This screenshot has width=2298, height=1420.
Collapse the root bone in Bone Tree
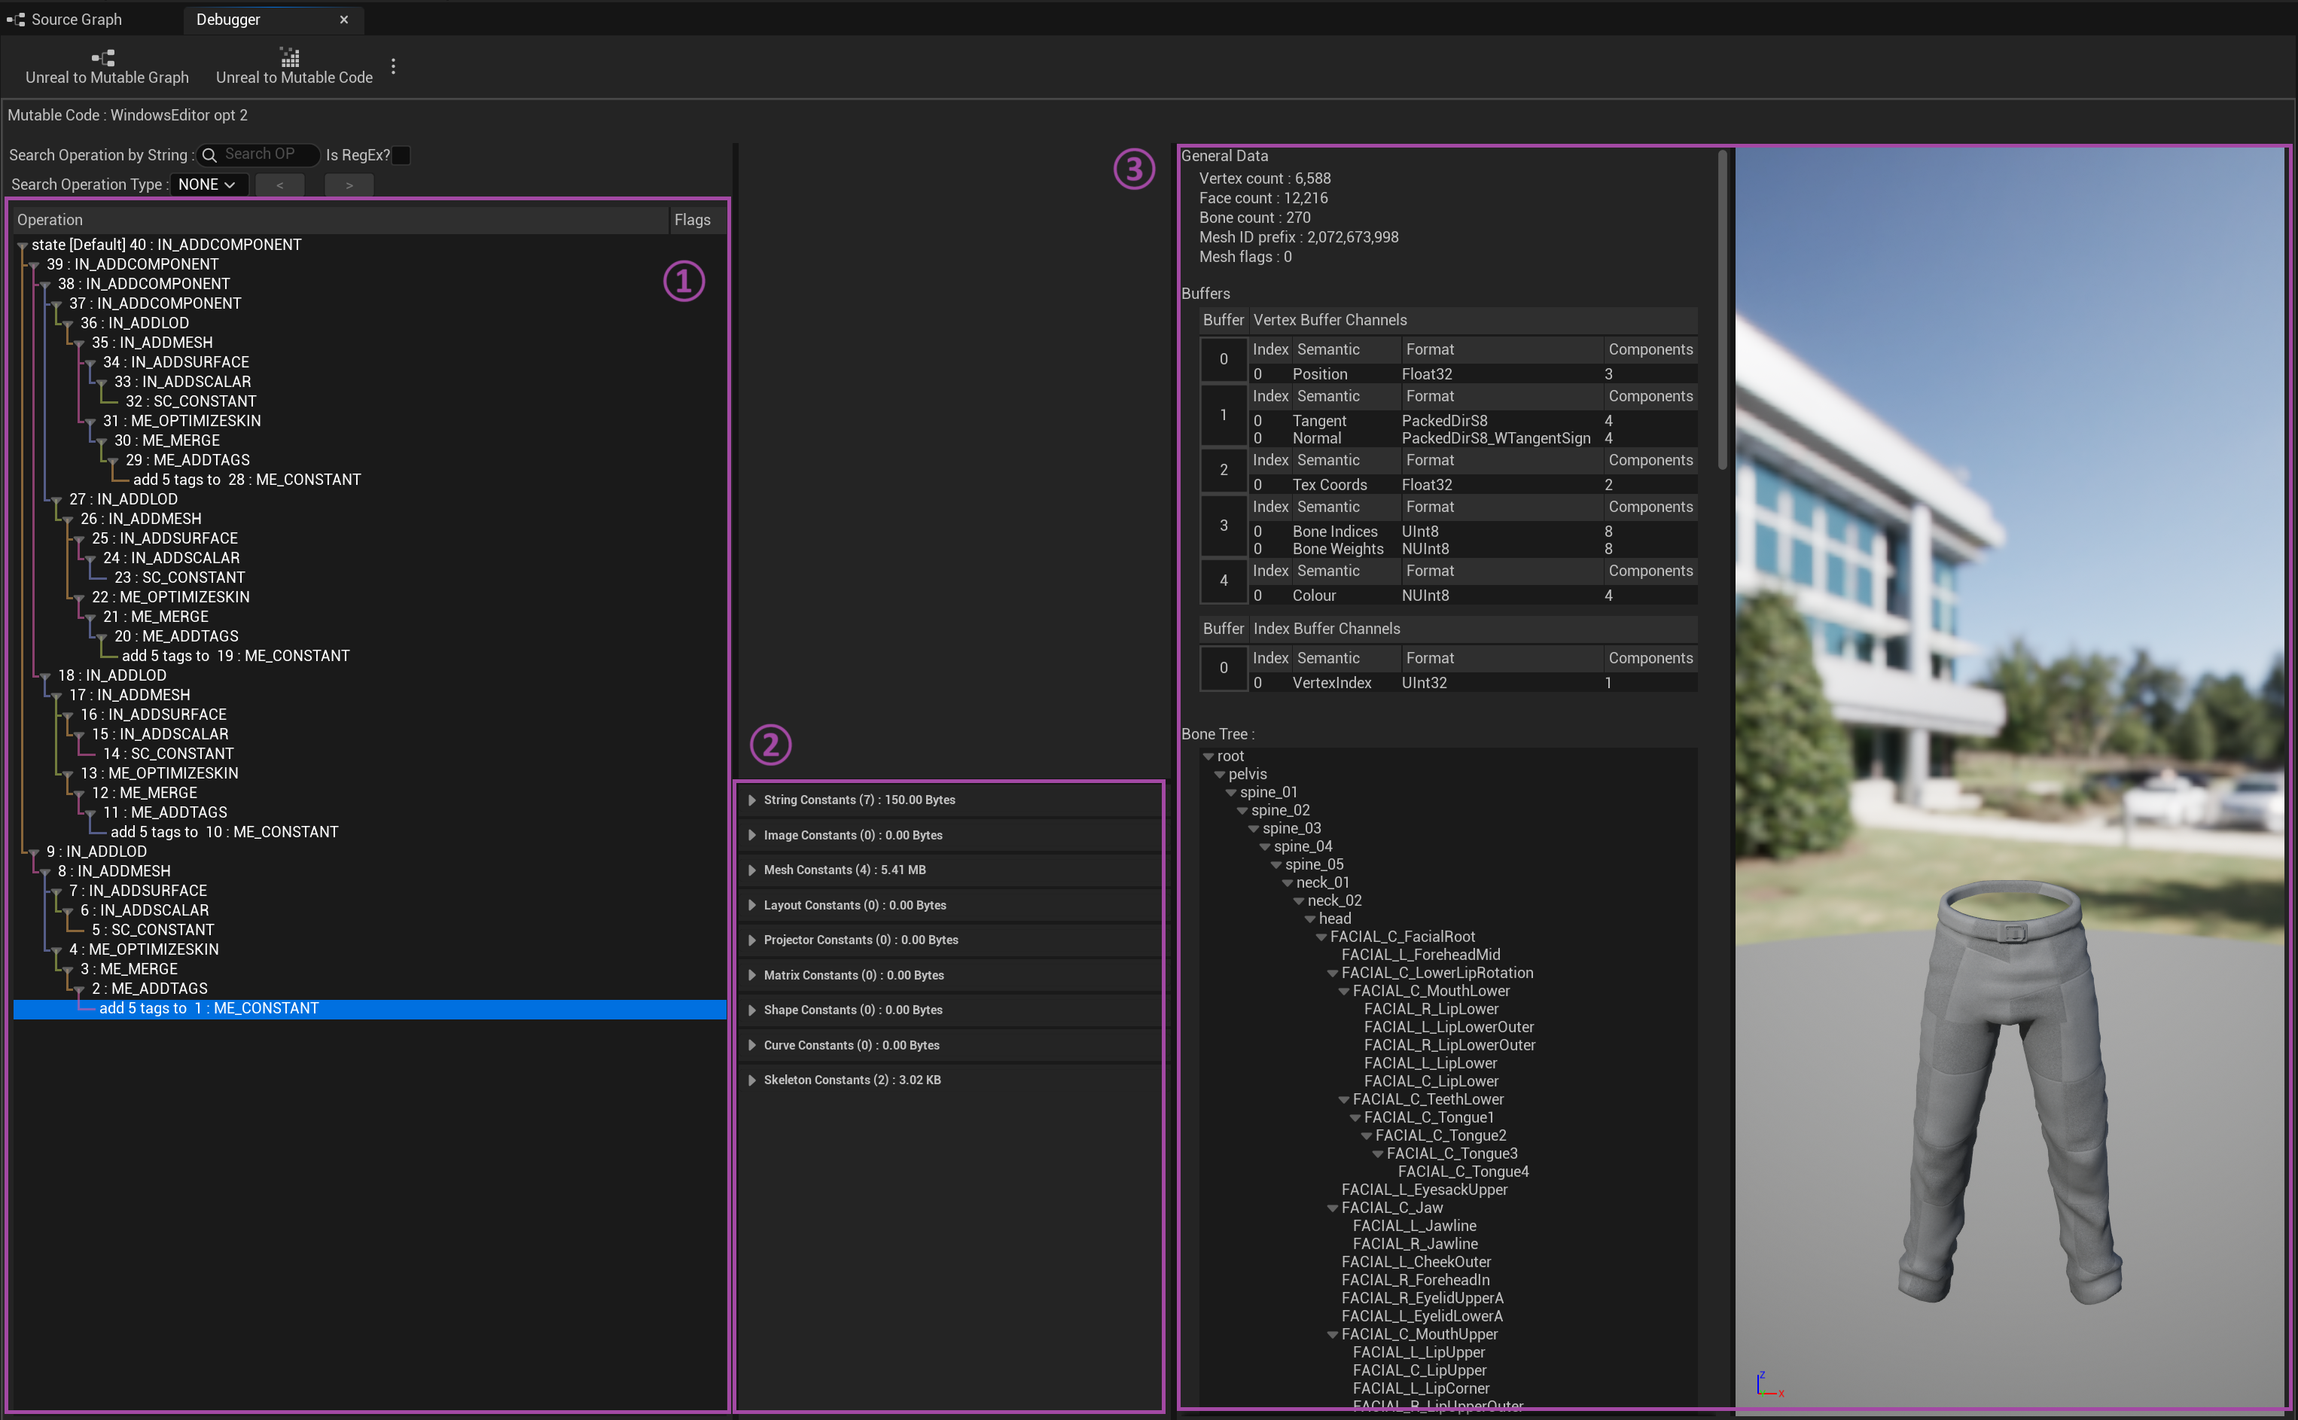point(1208,757)
